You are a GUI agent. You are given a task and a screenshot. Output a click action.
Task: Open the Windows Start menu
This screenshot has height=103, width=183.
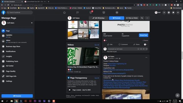tap(2, 101)
